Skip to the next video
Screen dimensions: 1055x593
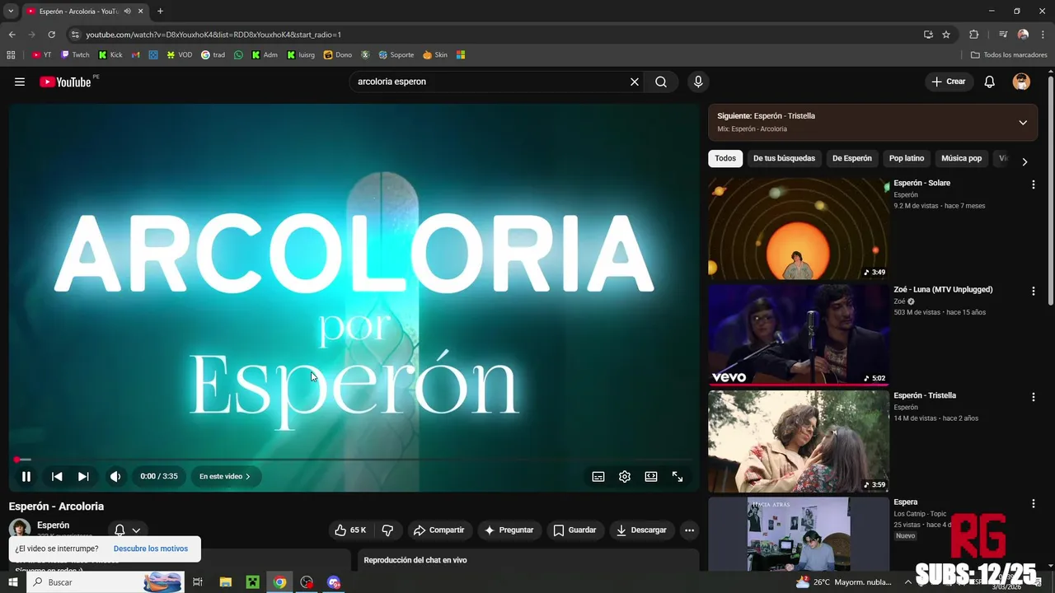point(83,476)
